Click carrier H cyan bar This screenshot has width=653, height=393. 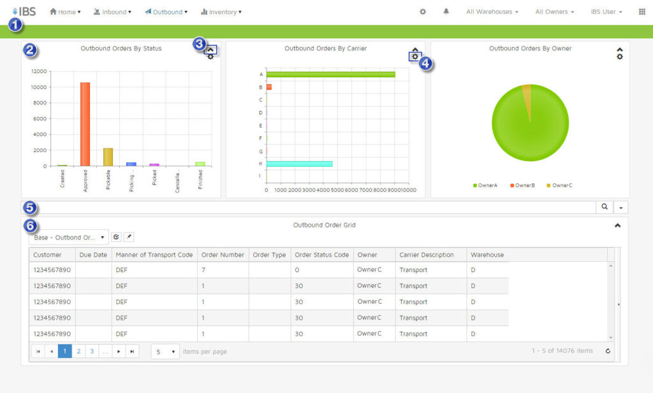300,164
